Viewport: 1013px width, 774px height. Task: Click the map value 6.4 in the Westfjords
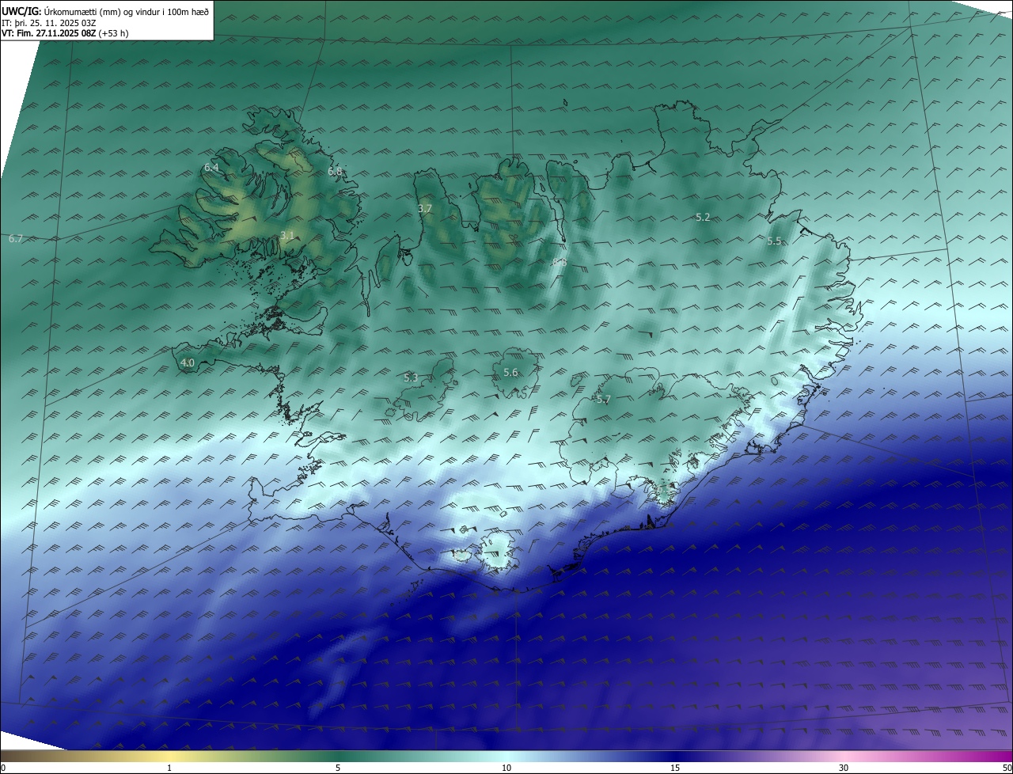(211, 168)
